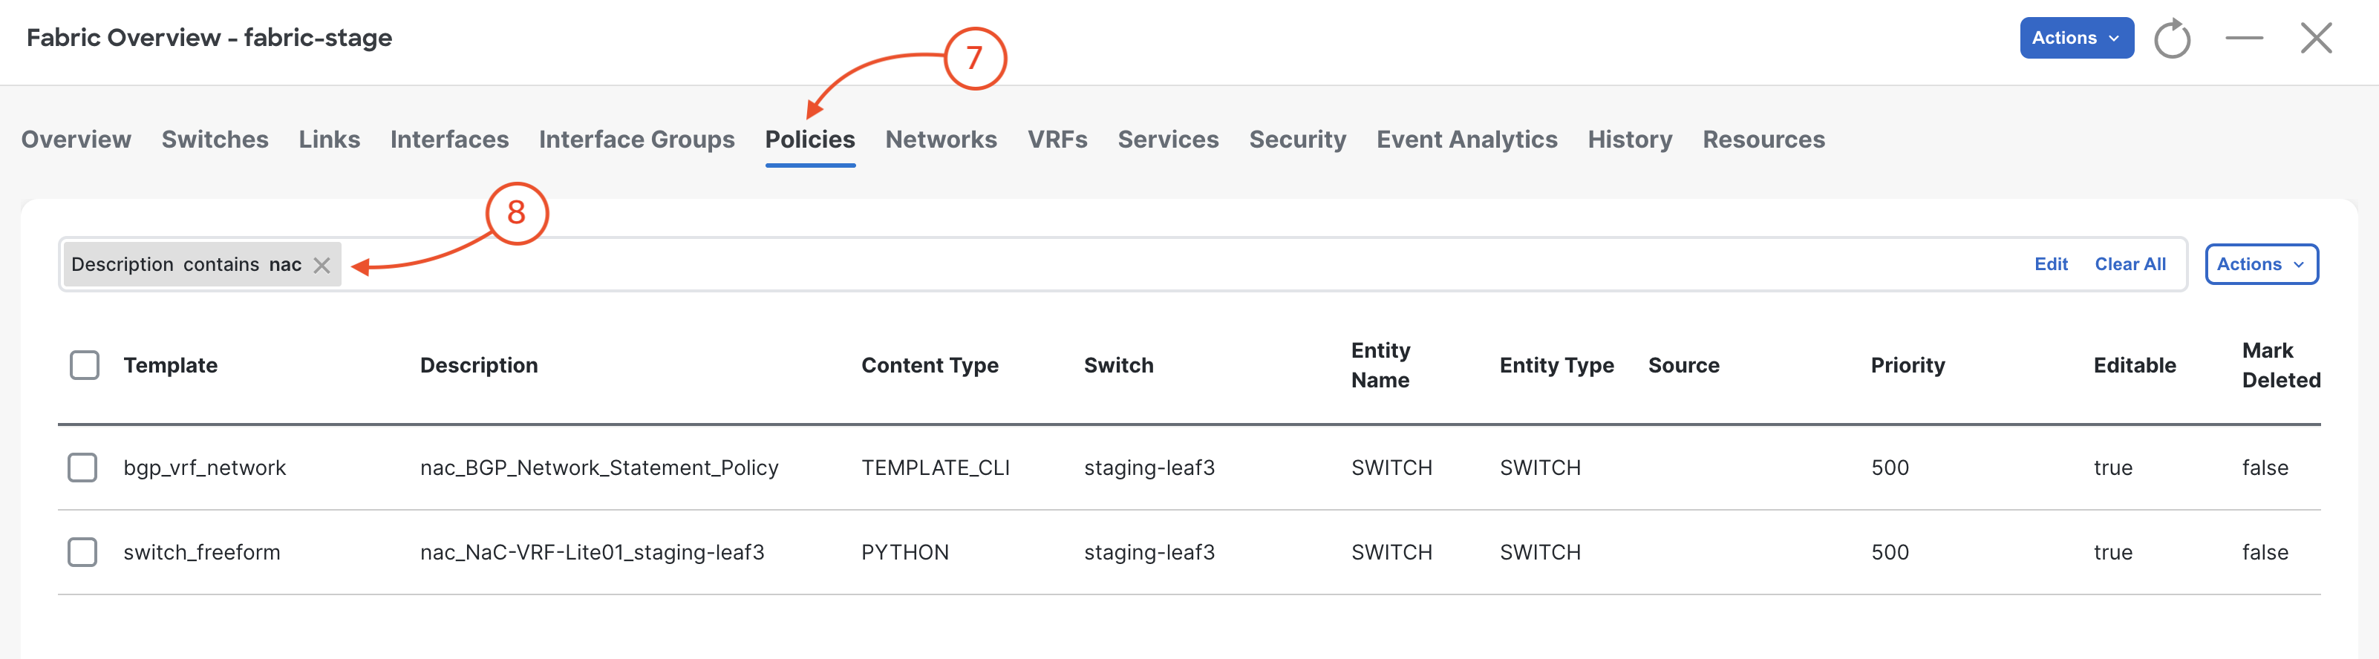Viewport: 2379px width, 659px height.
Task: Remove the 'Description contains nac' filter chip
Action: click(x=322, y=265)
